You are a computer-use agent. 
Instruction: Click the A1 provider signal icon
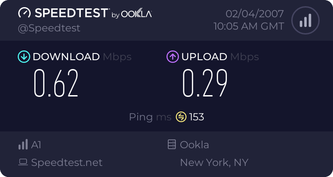[x=23, y=145]
